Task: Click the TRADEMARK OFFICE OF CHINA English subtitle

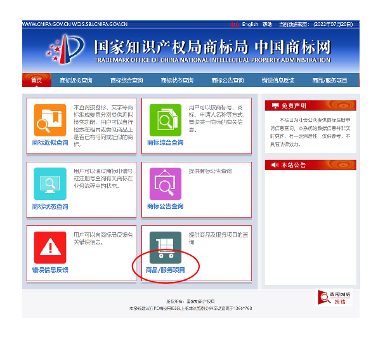Action: pos(212,60)
